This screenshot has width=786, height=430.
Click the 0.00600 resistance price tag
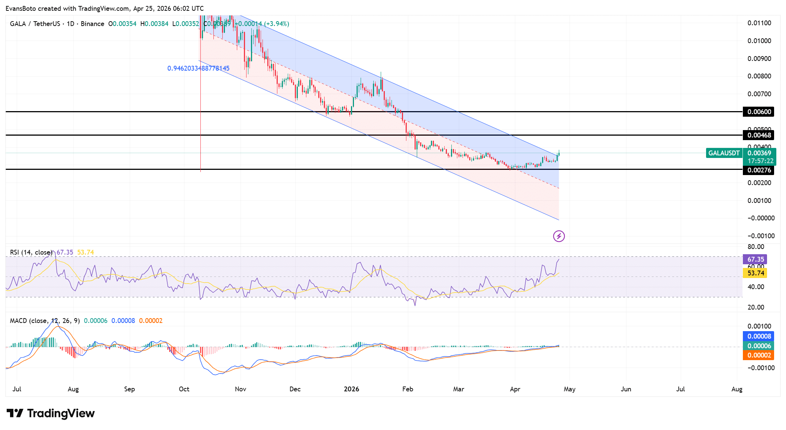pos(758,111)
